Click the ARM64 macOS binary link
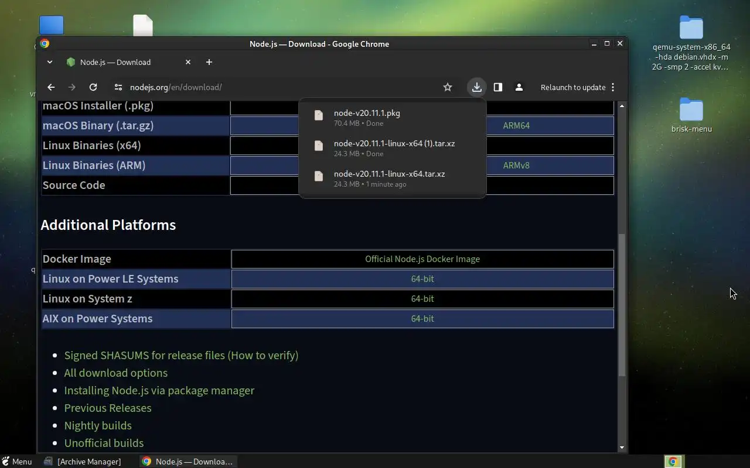The height and width of the screenshot is (468, 750). coord(516,126)
